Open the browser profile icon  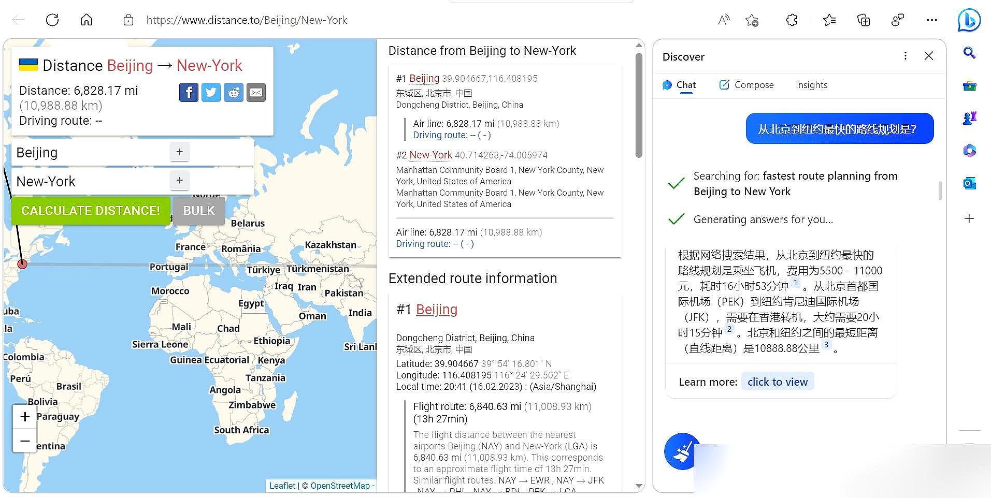(898, 20)
